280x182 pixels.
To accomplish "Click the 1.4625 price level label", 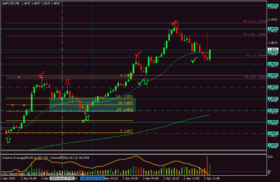I will click(x=273, y=63).
